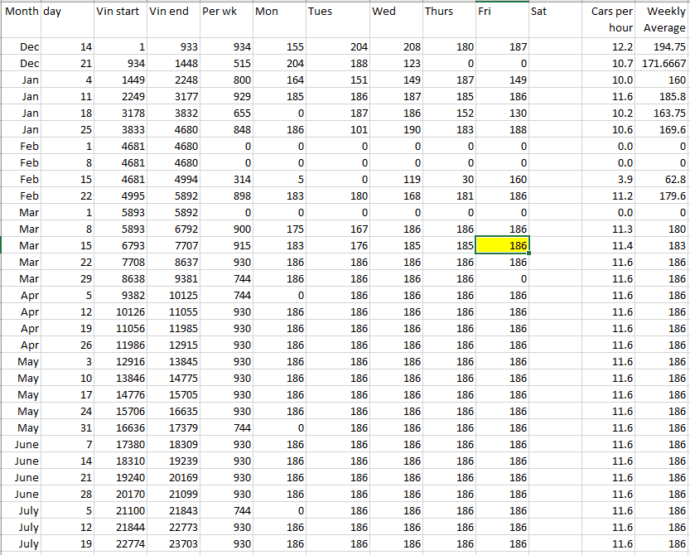Click the weekly average value 194.75
Viewport: 690px width, 555px height.
click(x=664, y=47)
